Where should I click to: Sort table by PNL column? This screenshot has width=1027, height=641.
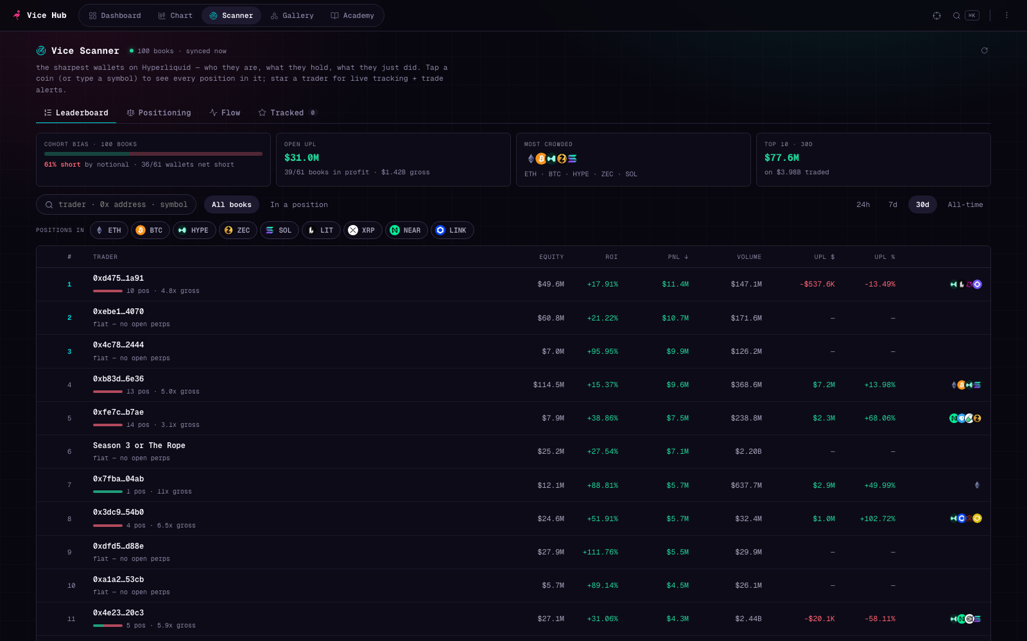click(x=678, y=257)
